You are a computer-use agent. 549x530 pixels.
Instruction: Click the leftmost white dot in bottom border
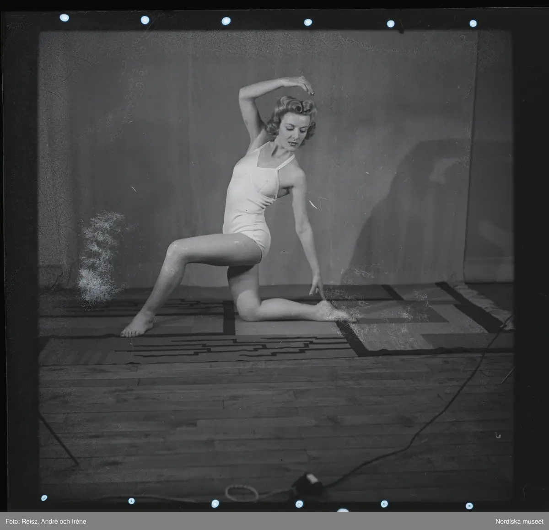coord(44,498)
